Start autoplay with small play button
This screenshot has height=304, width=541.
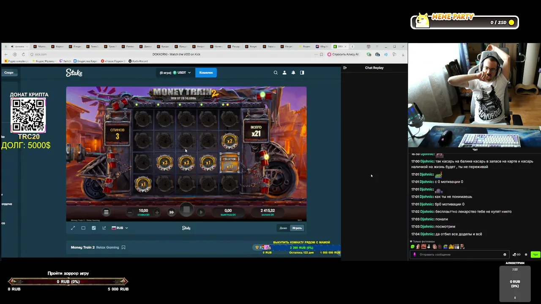pos(201,212)
